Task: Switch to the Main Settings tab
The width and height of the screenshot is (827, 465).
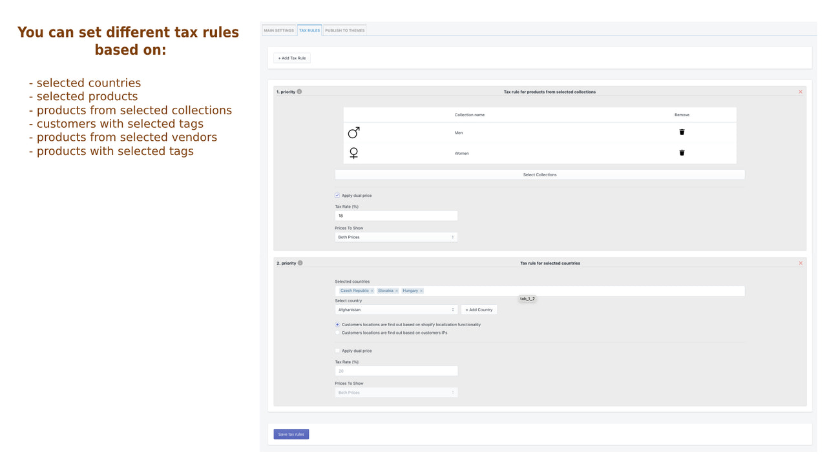Action: pyautogui.click(x=278, y=30)
